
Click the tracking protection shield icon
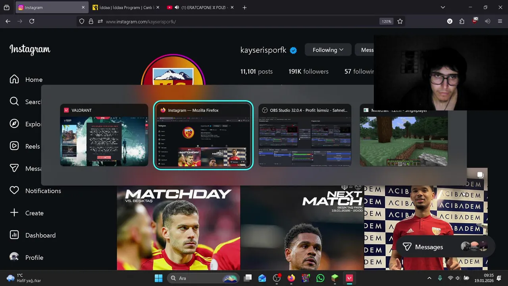point(82,21)
